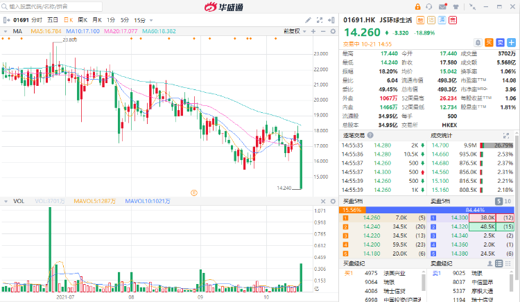Select the 5 levels depth toggle
The width and height of the screenshot is (520, 302).
[x=499, y=202]
